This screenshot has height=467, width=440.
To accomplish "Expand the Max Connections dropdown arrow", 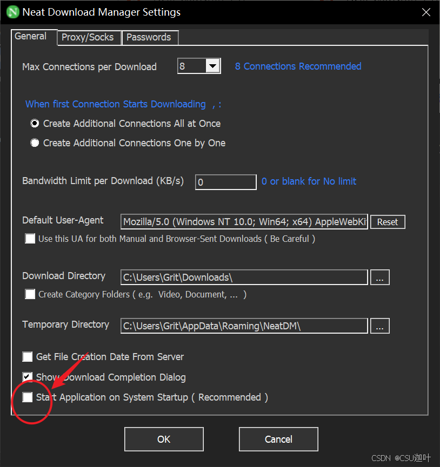I will coord(213,66).
